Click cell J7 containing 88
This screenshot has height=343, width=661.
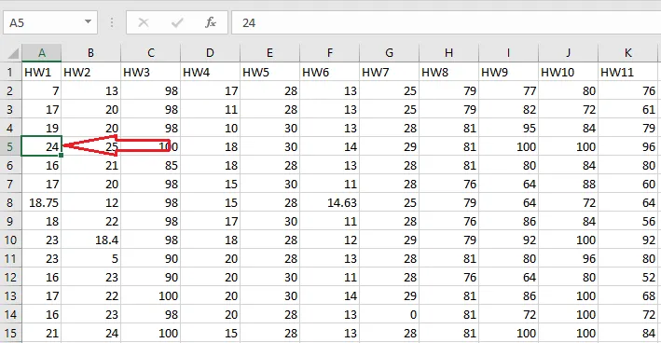(569, 185)
